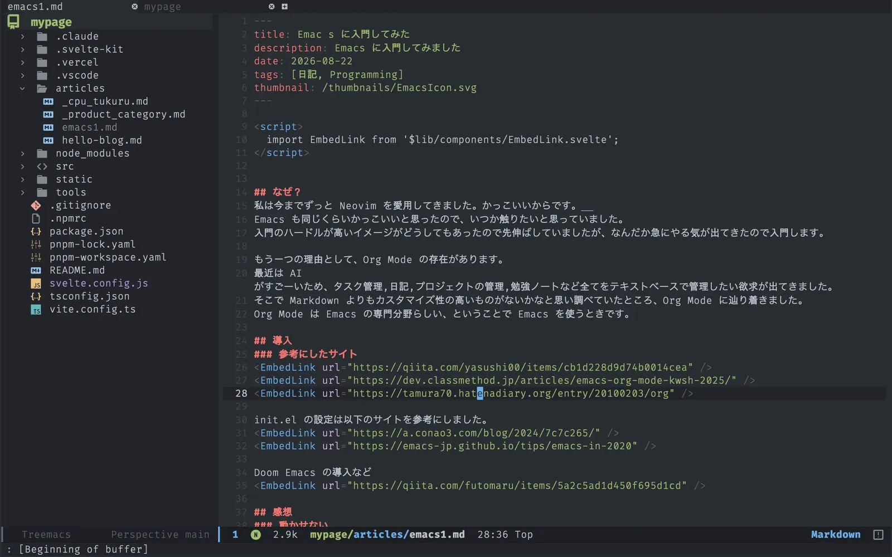This screenshot has height=557, width=892.
Task: Click git icon beside .gitignore
Action: 36,205
